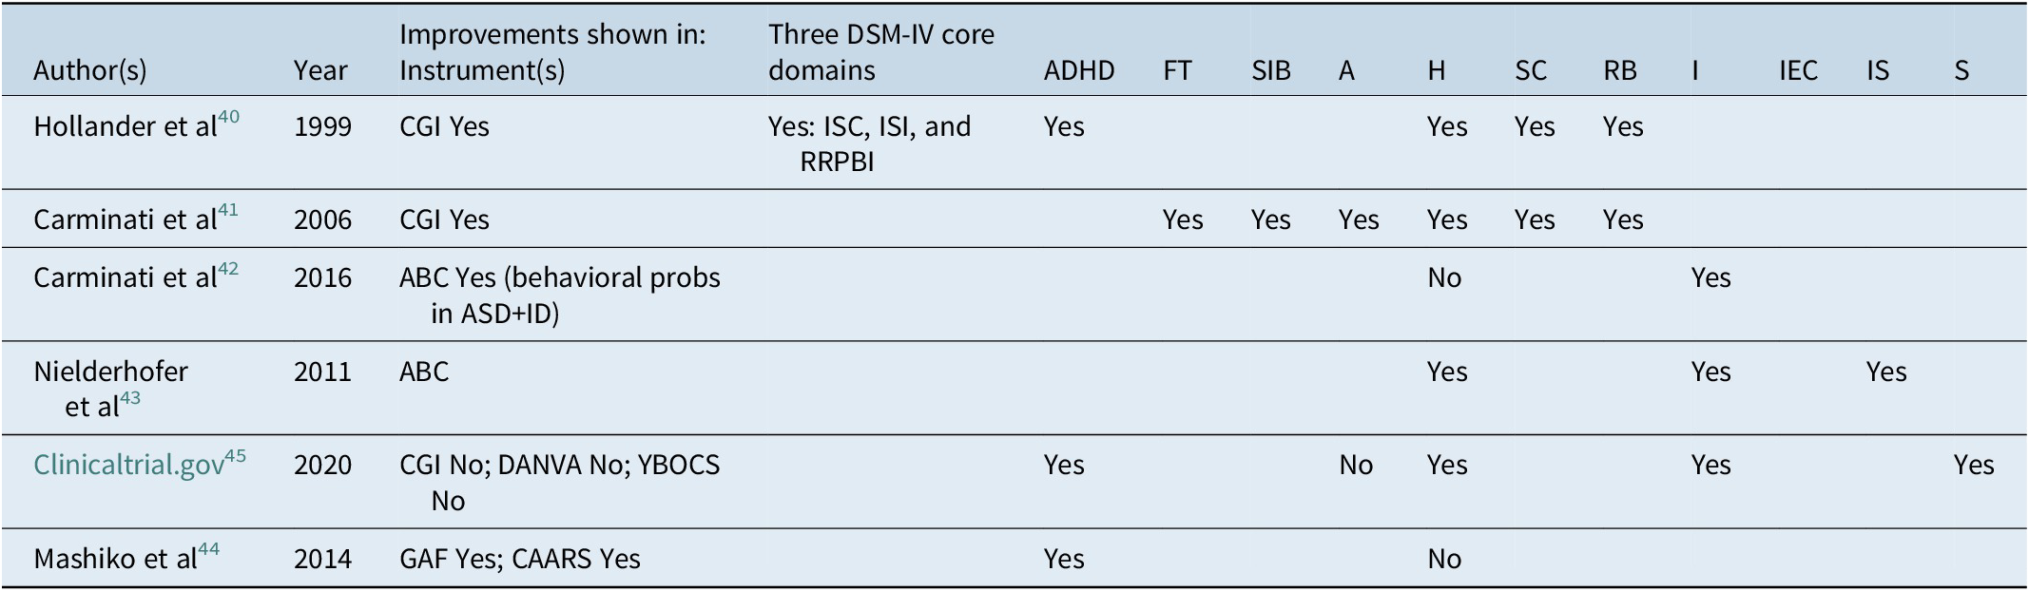
Task: Click the 2014 year cell for Mashiko
Action: pos(322,559)
